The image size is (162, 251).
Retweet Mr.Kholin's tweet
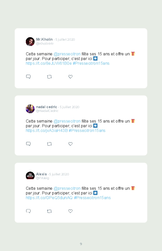(49, 77)
